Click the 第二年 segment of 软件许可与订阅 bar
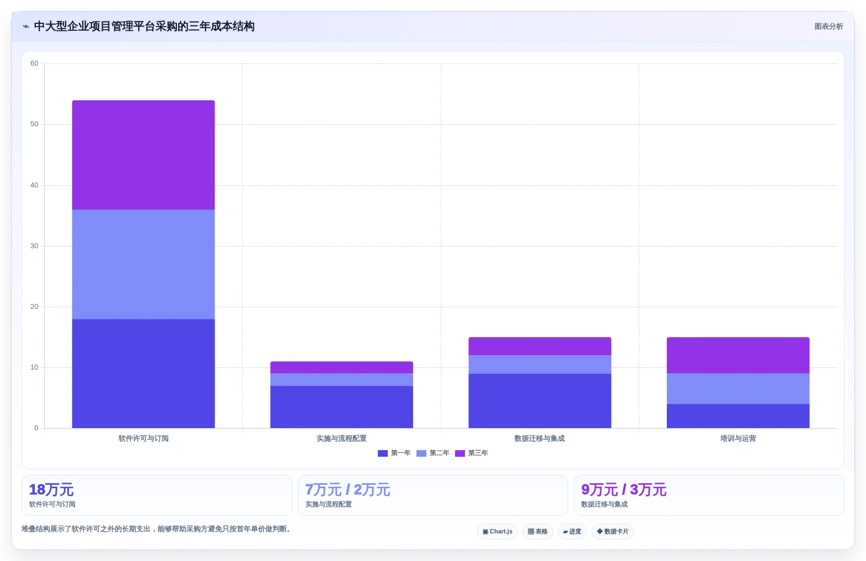 pos(143,264)
